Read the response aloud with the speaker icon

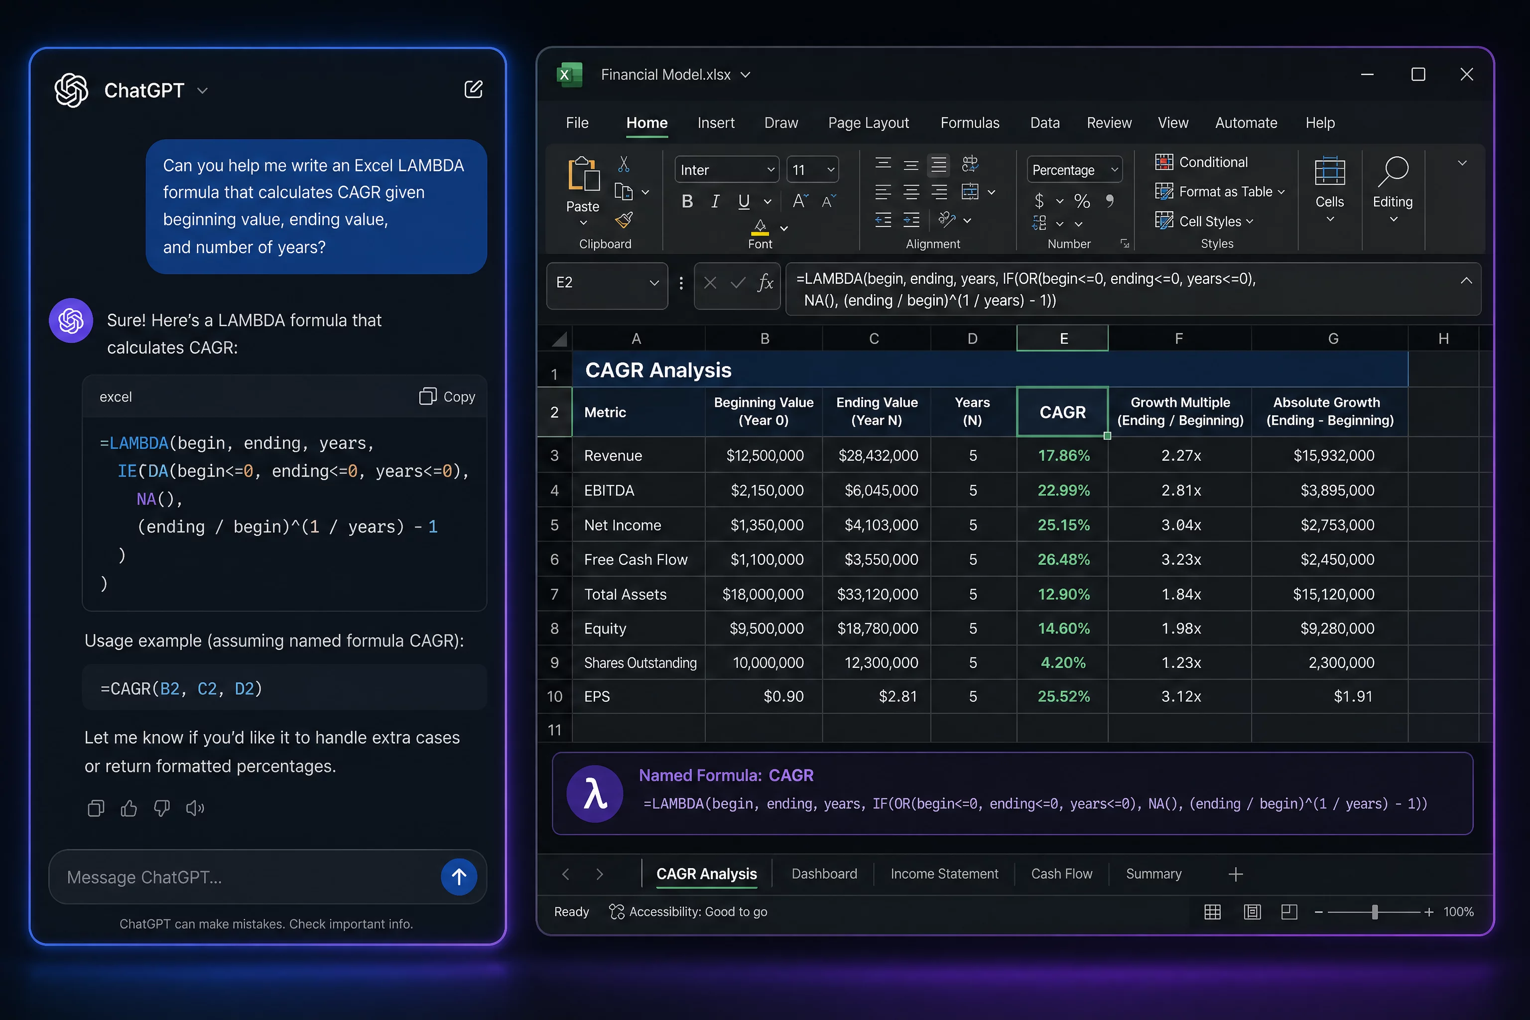point(195,808)
